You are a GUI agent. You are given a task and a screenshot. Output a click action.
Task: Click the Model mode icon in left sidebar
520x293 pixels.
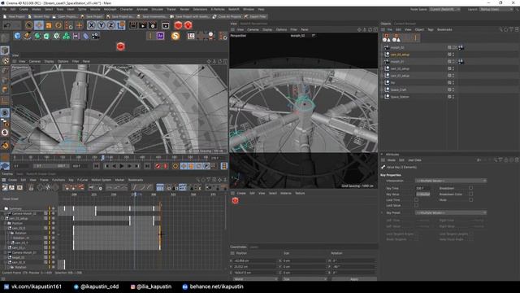[5, 50]
